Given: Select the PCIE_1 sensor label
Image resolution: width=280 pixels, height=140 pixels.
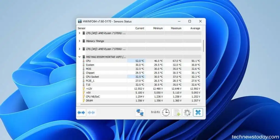Looking at the screenshot, I should (90, 81).
